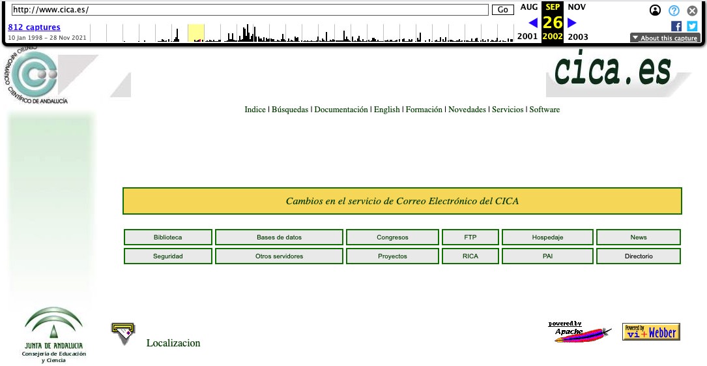Expand the About this capture dropdown
707x366 pixels.
pyautogui.click(x=665, y=38)
